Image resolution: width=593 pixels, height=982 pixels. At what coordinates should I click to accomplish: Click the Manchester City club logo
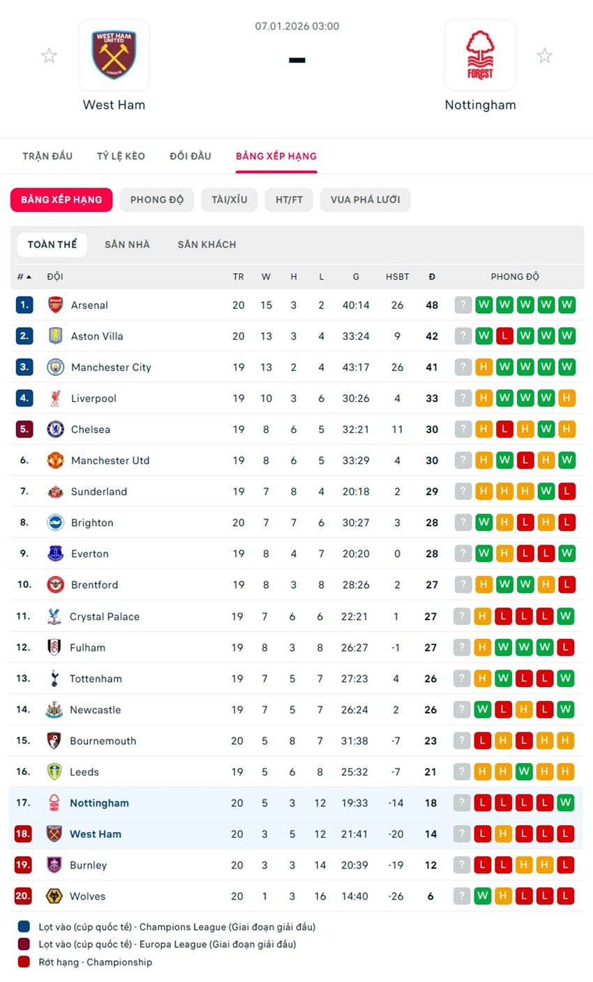coord(55,367)
